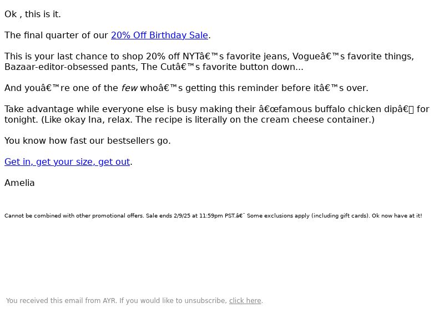
Task: Click the 'Like okay Ina, relax' sentence
Action: pyautogui.click(x=87, y=120)
